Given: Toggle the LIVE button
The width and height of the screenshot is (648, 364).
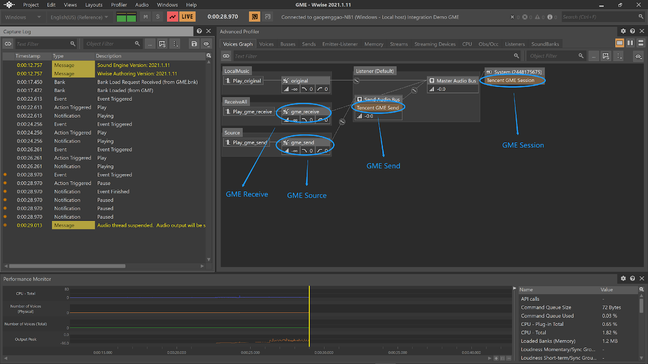Looking at the screenshot, I should pos(187,17).
